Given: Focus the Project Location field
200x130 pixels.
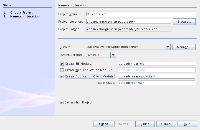Looking at the screenshot, I should pyautogui.click(x=128, y=22).
